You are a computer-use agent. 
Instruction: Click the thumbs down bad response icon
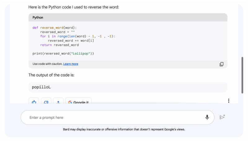46,102
